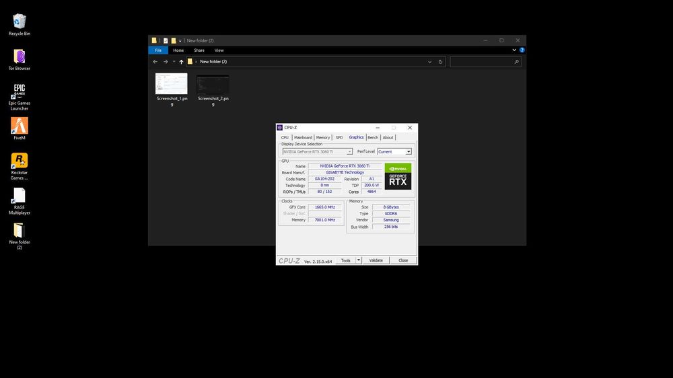Click the New folder quick access icon
Viewport: 673px width, 378px height.
tap(174, 40)
